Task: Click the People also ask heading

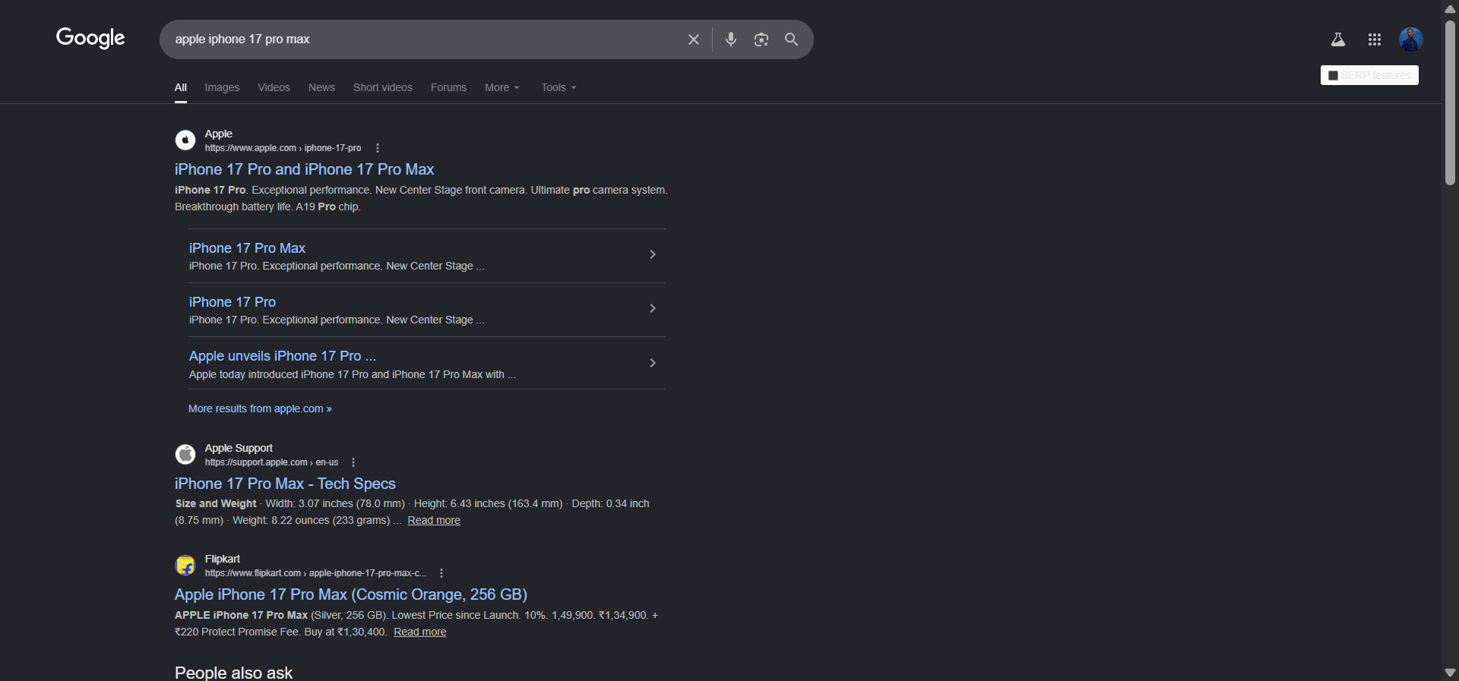Action: click(233, 673)
